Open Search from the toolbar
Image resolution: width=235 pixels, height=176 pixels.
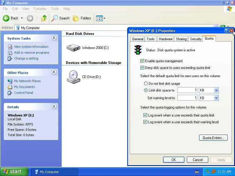pos(61,18)
